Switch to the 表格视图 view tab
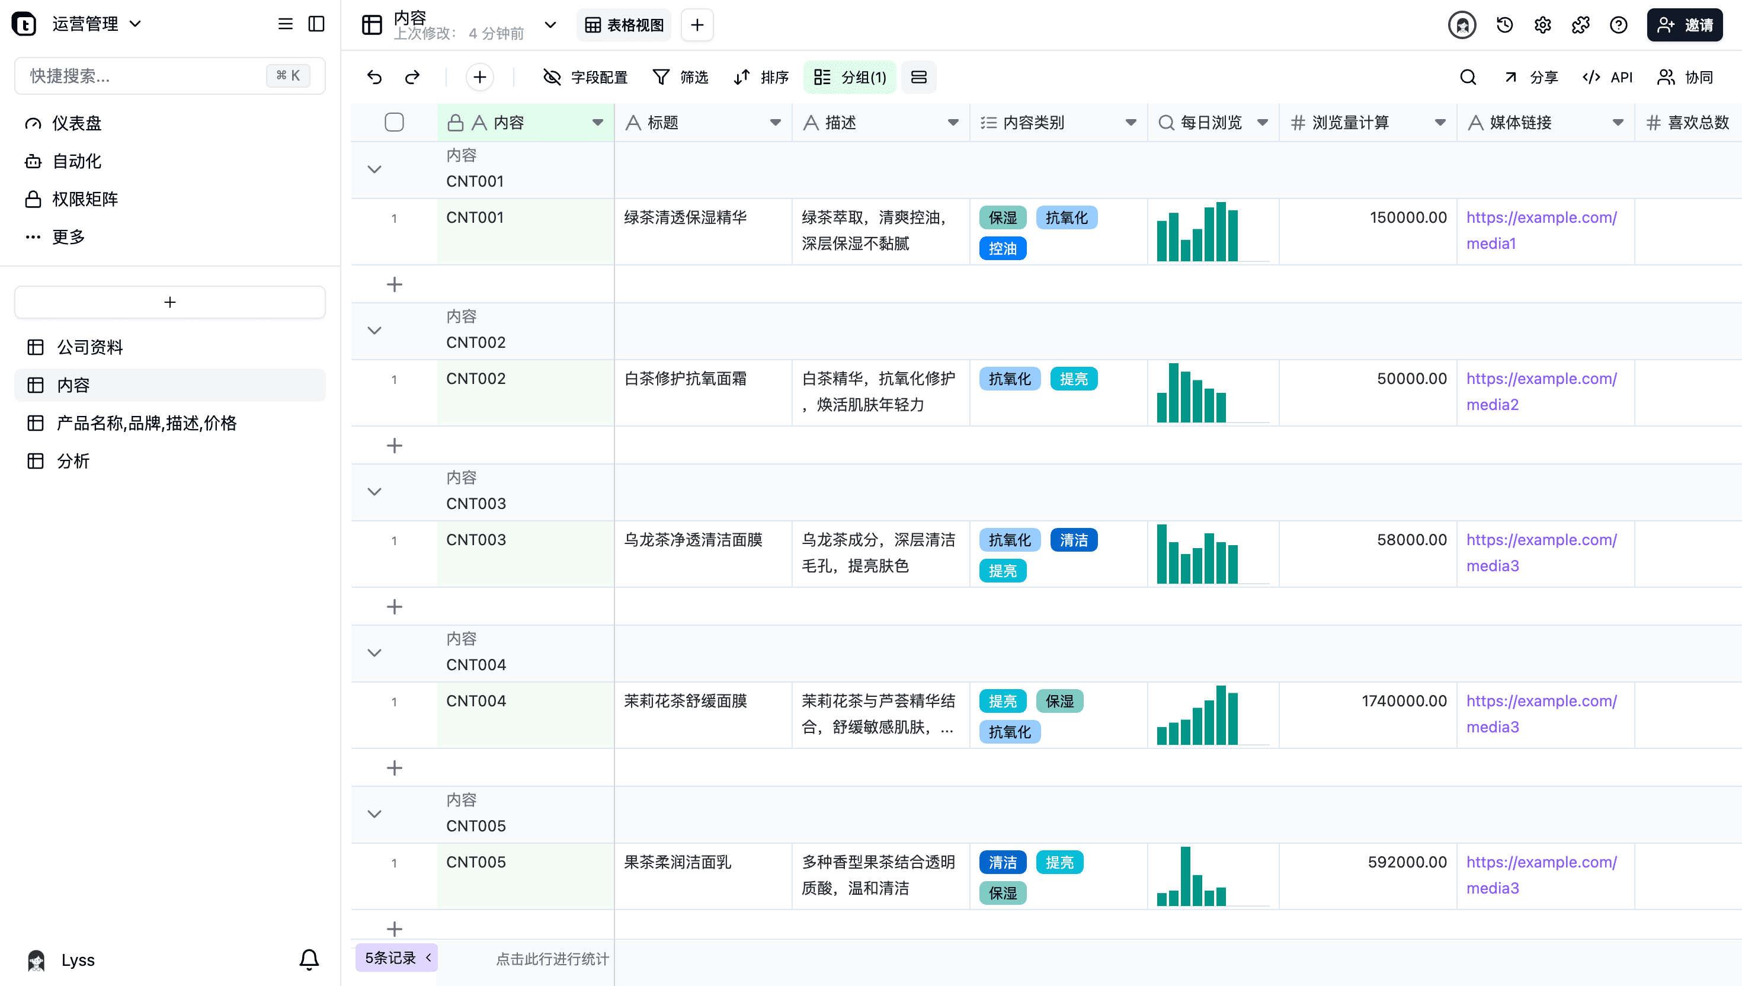The height and width of the screenshot is (986, 1742). (623, 24)
